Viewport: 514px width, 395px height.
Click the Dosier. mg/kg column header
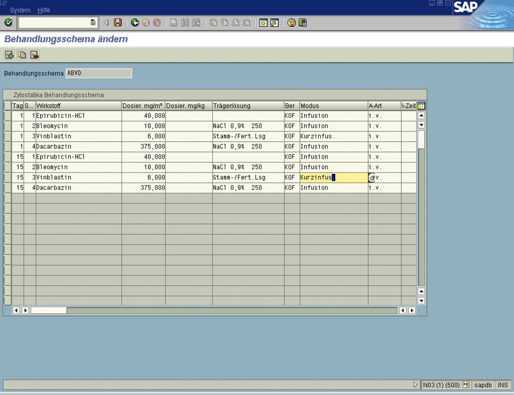(189, 106)
